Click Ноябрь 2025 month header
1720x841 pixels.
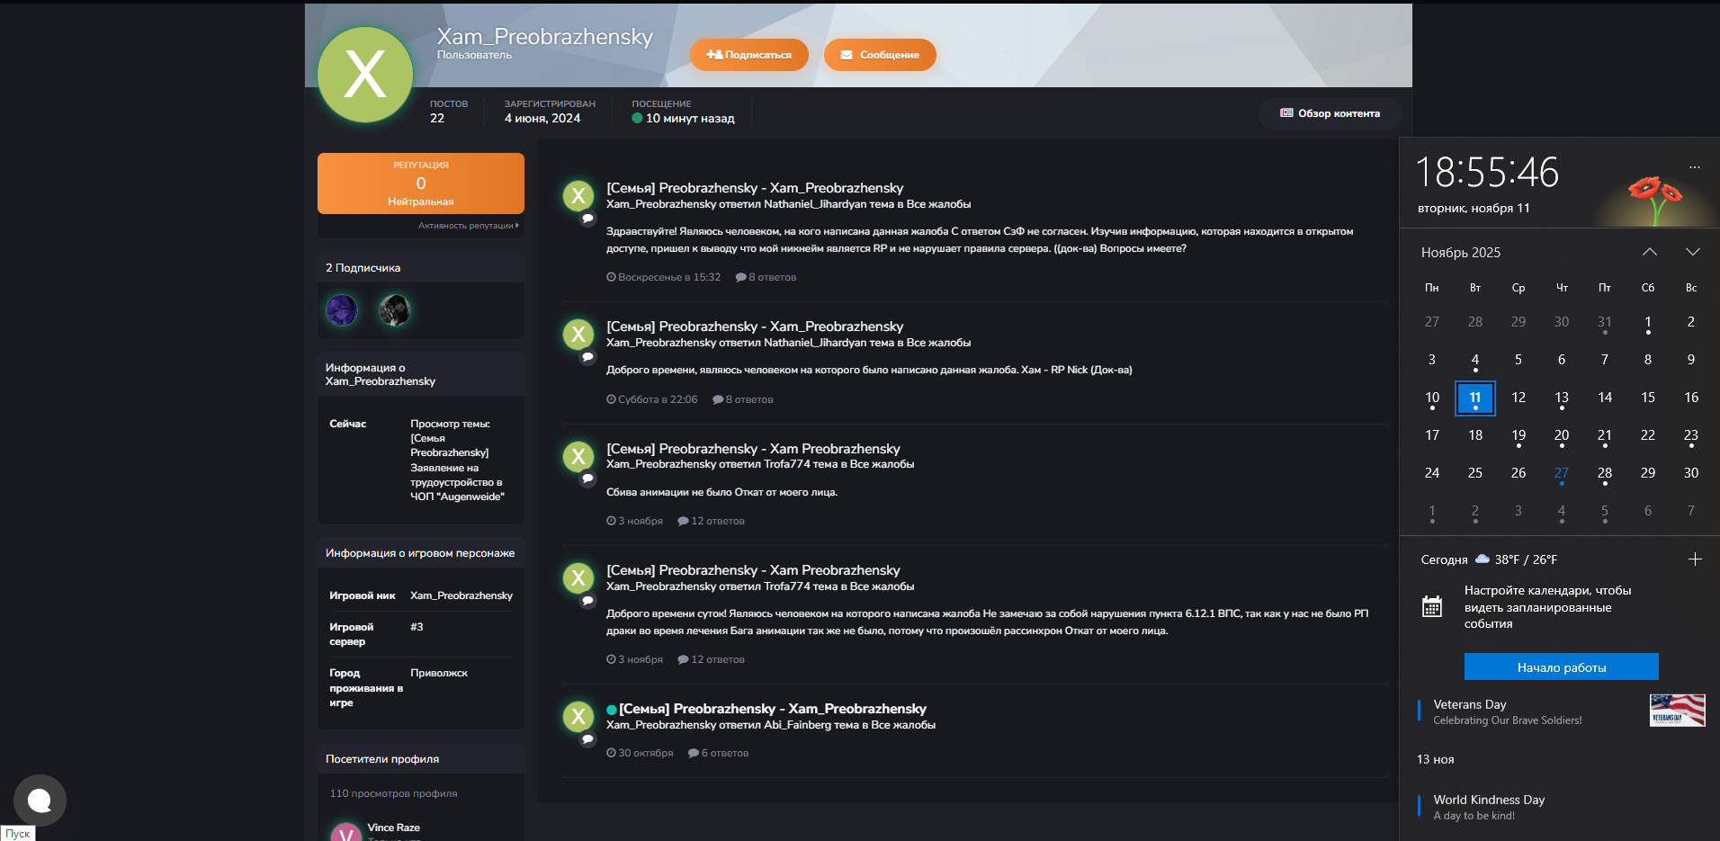click(x=1461, y=253)
